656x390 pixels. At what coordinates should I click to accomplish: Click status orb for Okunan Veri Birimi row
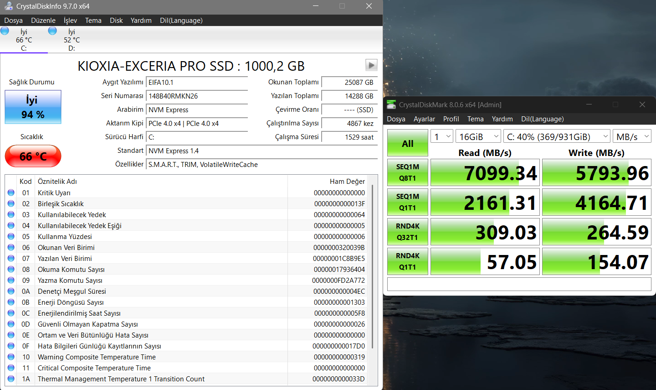[11, 247]
